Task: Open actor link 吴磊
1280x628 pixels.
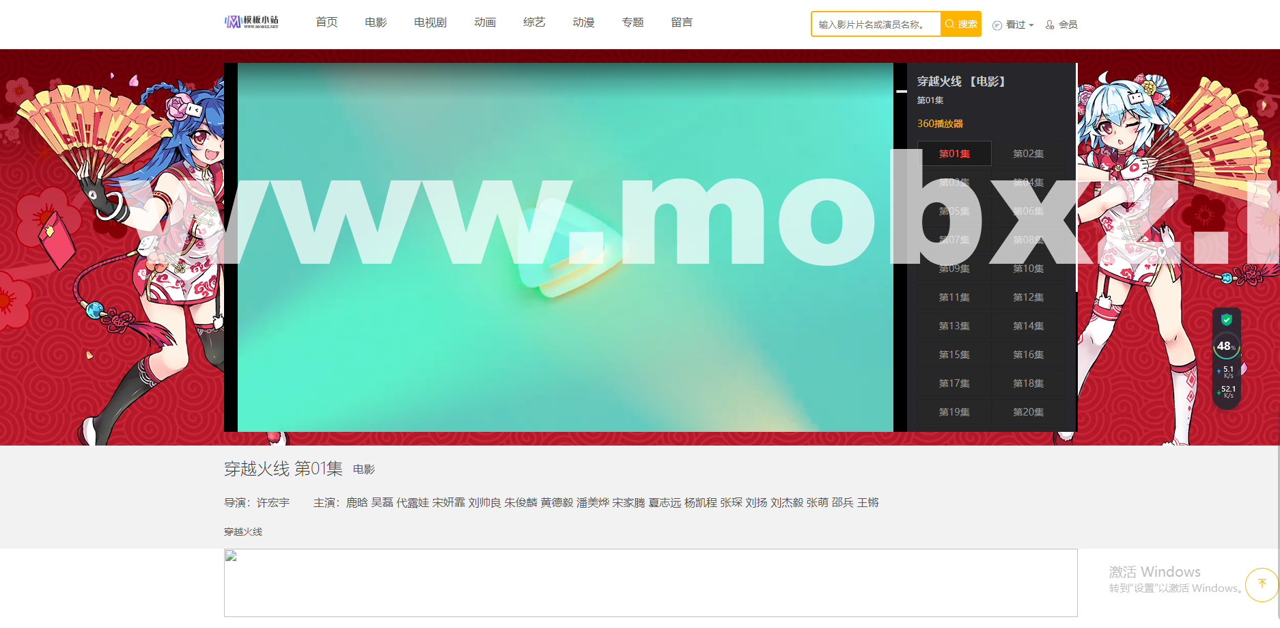Action: pyautogui.click(x=382, y=503)
